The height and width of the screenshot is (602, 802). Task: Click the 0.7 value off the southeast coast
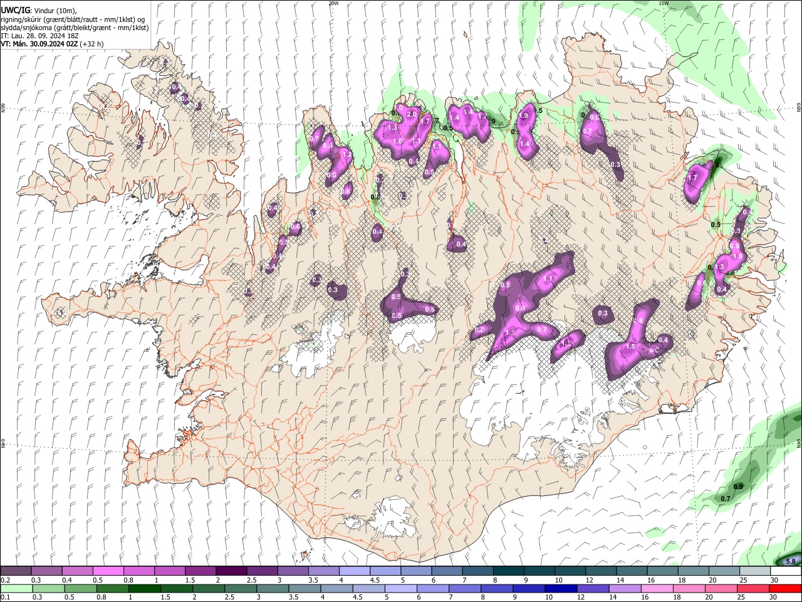726,499
